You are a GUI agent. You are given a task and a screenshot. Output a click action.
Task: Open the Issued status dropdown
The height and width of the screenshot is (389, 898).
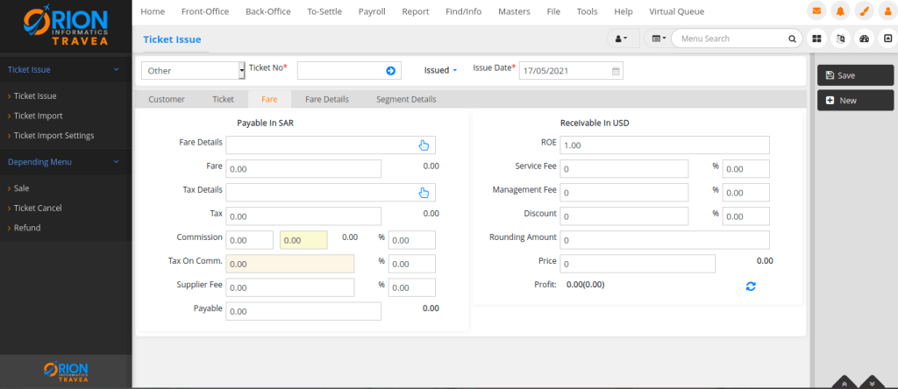click(440, 70)
